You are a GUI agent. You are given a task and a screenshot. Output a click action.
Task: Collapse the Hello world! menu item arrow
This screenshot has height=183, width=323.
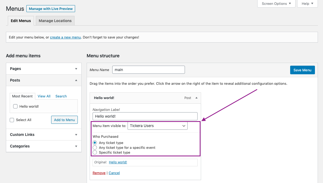[196, 98]
